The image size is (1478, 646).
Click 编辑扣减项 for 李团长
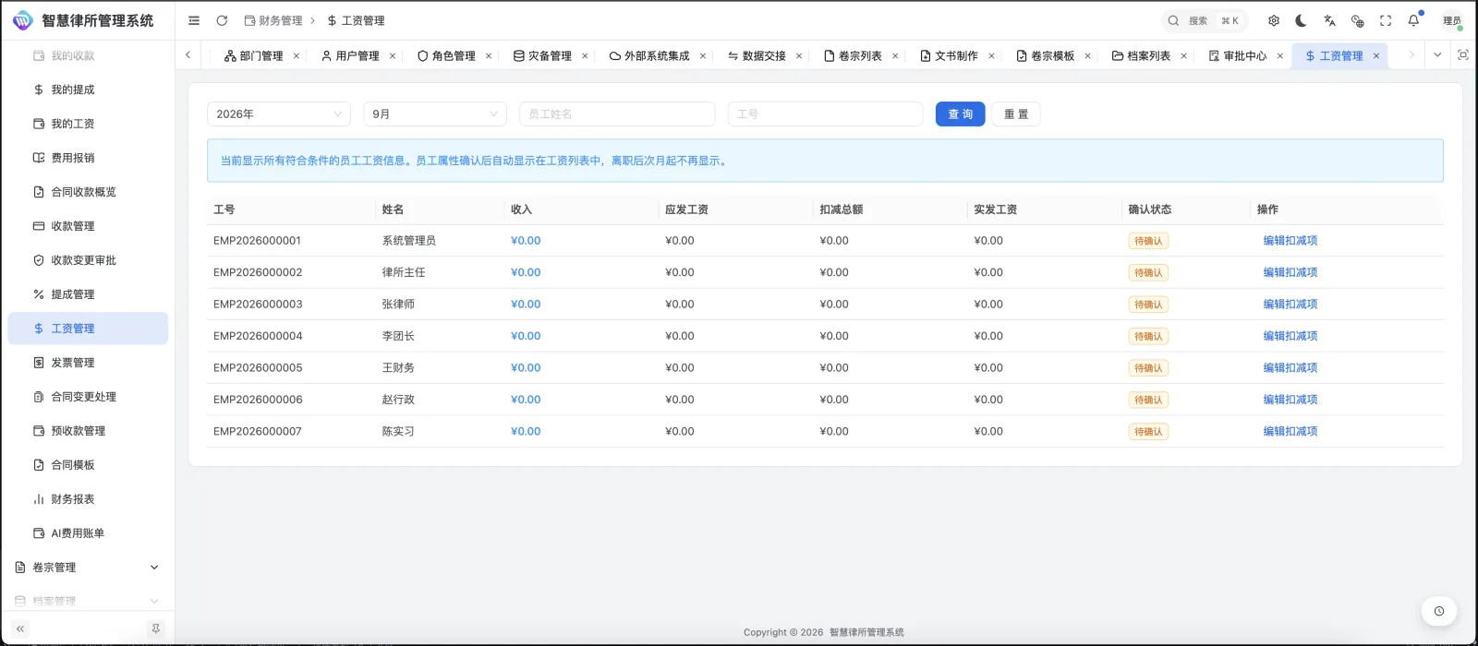pos(1290,336)
